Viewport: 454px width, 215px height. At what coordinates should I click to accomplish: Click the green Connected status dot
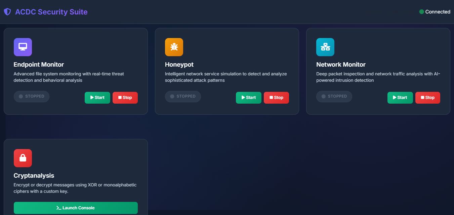421,11
